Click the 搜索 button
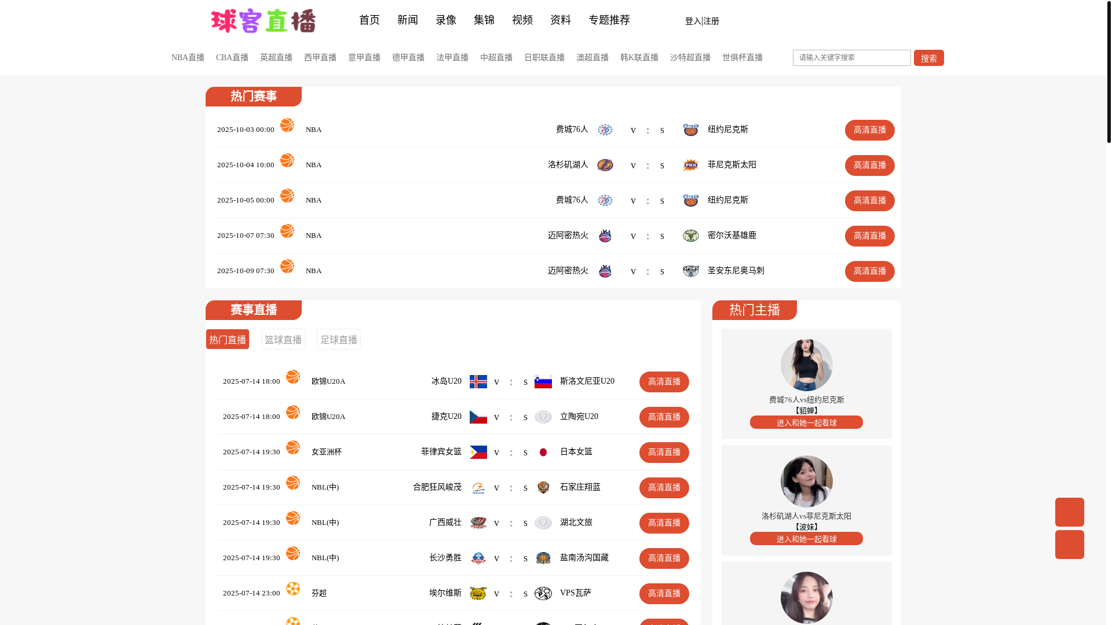1112x625 pixels. pyautogui.click(x=929, y=58)
